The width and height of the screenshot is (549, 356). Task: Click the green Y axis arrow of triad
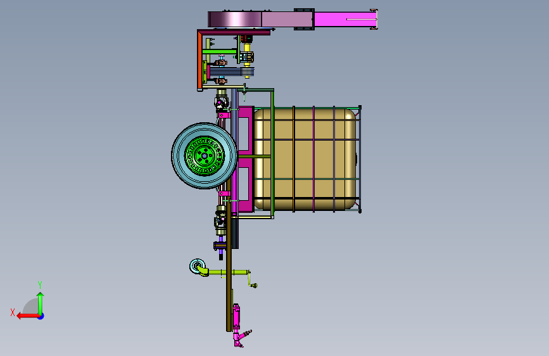[41, 303]
